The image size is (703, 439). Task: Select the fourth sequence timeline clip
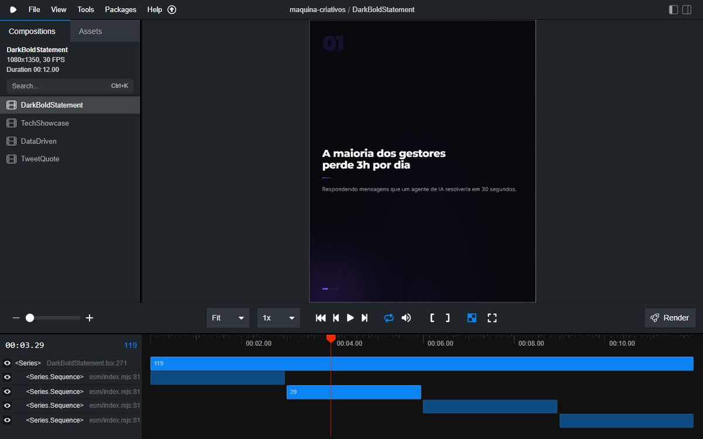click(626, 420)
